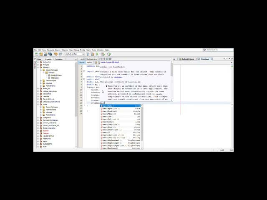Expand the ContadorDePalabras project node
The height and width of the screenshot is (200, 267).
pyautogui.click(x=38, y=120)
